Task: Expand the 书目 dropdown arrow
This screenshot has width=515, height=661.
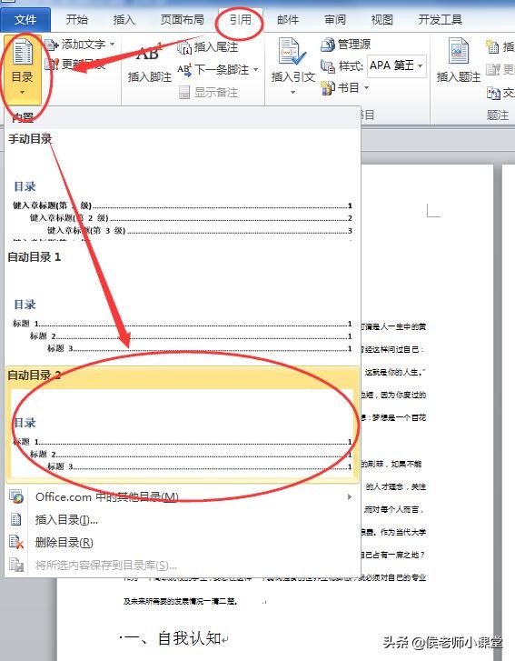Action: pos(366,88)
